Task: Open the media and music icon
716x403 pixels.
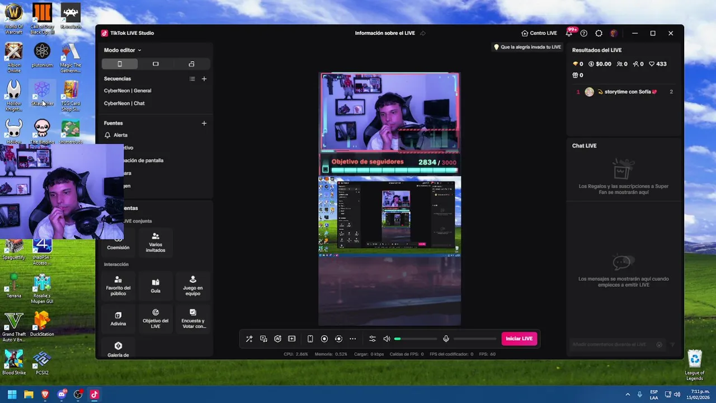Action: tap(263, 339)
